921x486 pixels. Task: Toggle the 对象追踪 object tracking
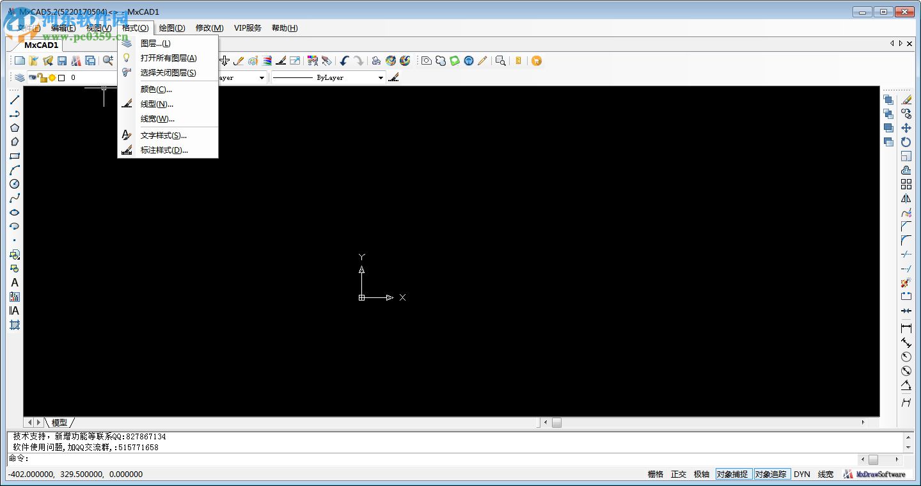point(771,474)
